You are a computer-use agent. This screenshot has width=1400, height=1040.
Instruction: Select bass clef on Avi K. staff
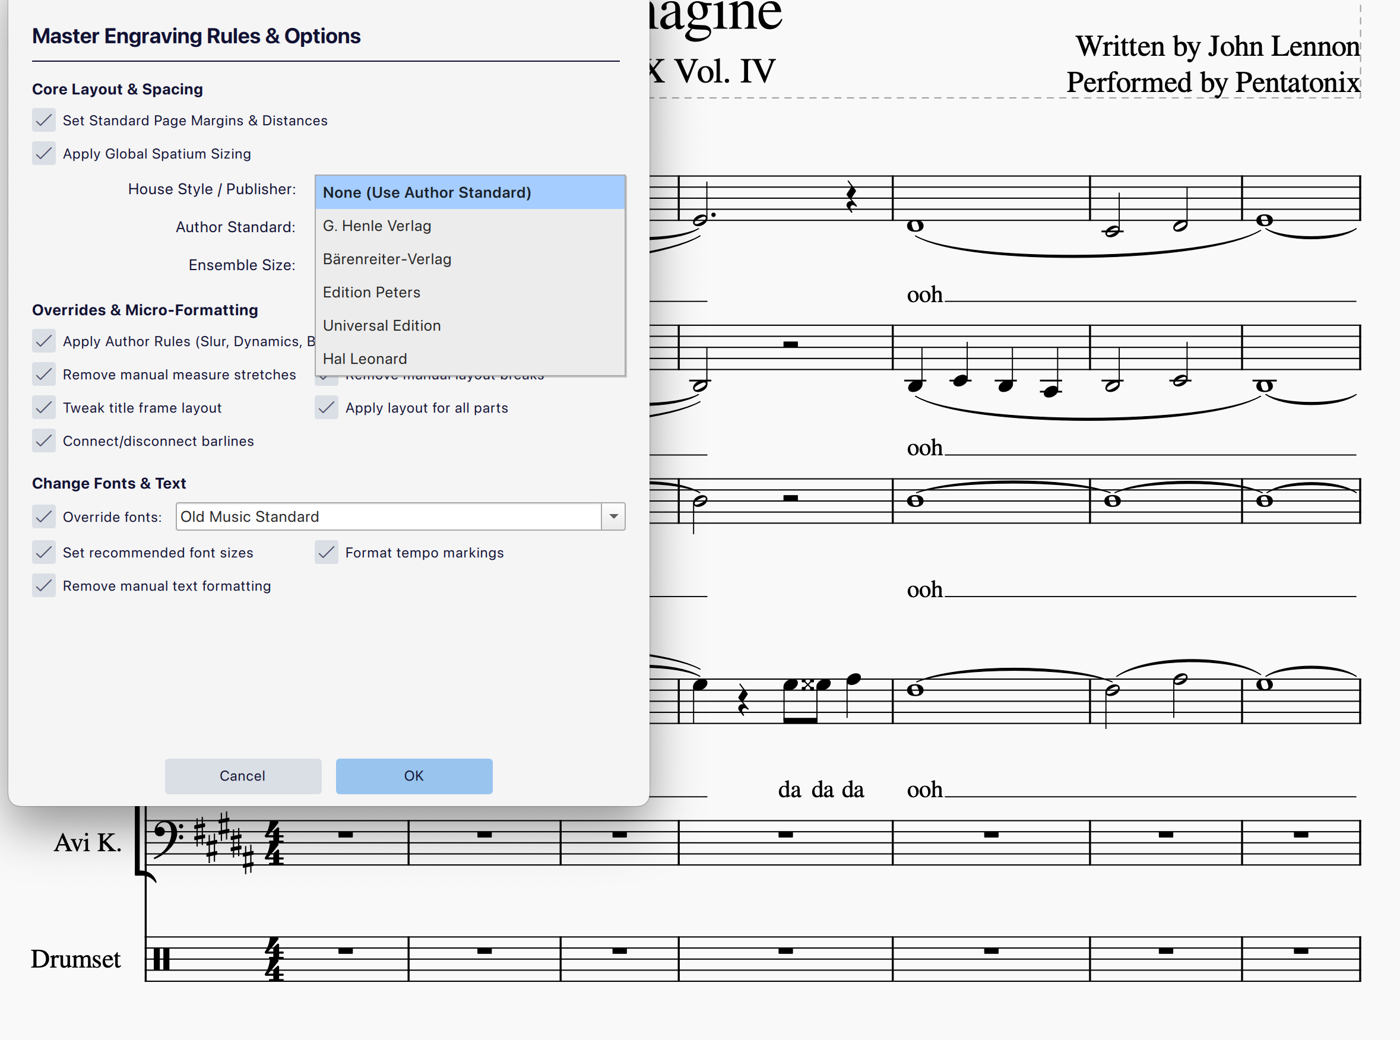[169, 841]
